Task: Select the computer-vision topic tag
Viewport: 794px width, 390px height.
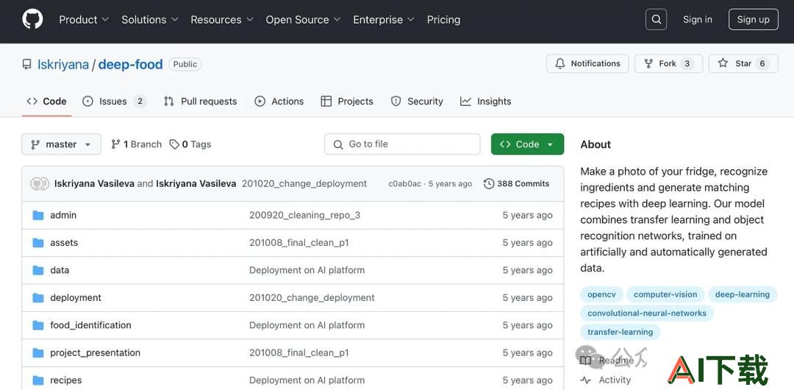Action: click(x=665, y=294)
